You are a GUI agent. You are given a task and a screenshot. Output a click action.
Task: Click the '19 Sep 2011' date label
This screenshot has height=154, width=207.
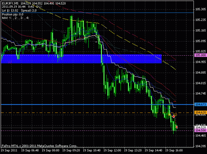9,150
